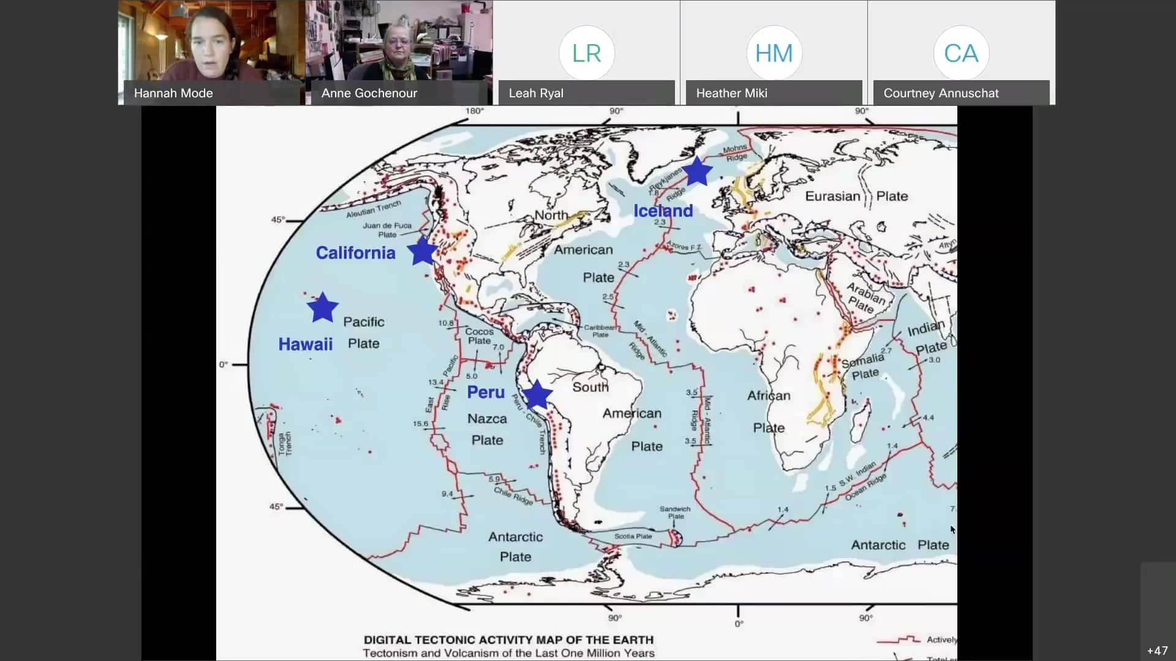This screenshot has width=1176, height=661.
Task: Click the Tonga Trench label
Action: (285, 444)
